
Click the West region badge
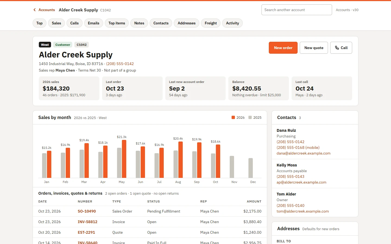click(x=45, y=45)
